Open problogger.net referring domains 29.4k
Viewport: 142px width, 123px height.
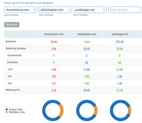[120, 49]
